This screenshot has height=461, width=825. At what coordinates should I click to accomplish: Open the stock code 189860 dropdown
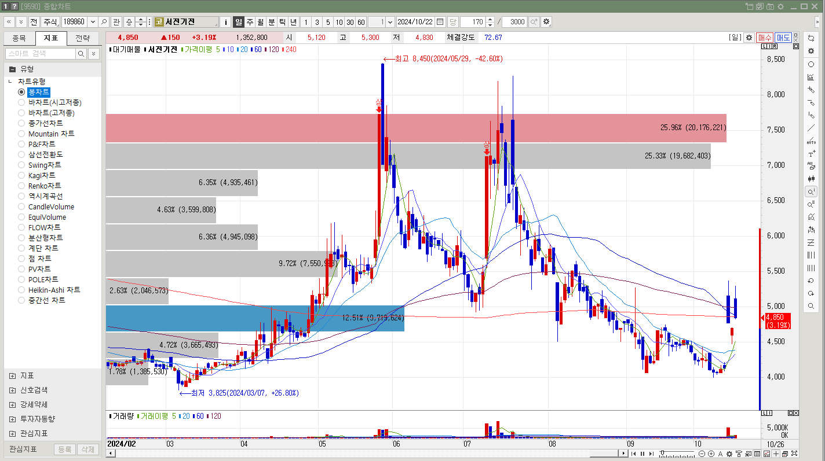coord(93,22)
